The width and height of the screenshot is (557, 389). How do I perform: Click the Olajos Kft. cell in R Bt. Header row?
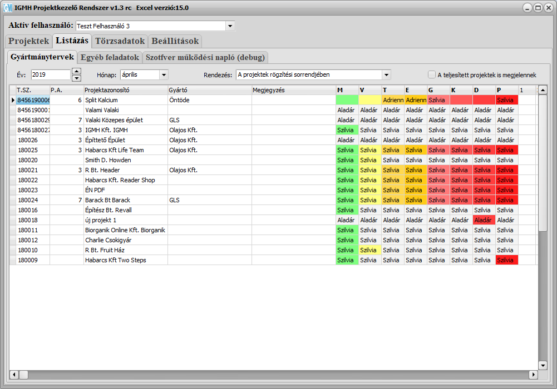coord(210,170)
